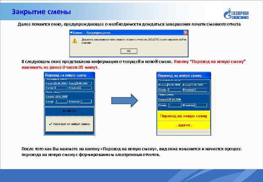Select previous shift Итератор field in right window

[x=201, y=90]
